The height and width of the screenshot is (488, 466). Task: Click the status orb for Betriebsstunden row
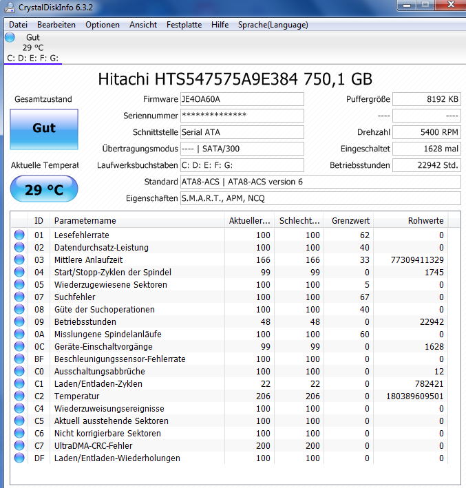pos(19,322)
